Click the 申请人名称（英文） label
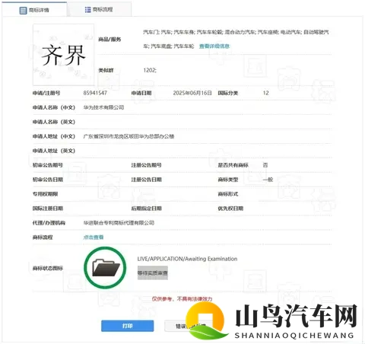The image size is (365, 344). (x=54, y=122)
